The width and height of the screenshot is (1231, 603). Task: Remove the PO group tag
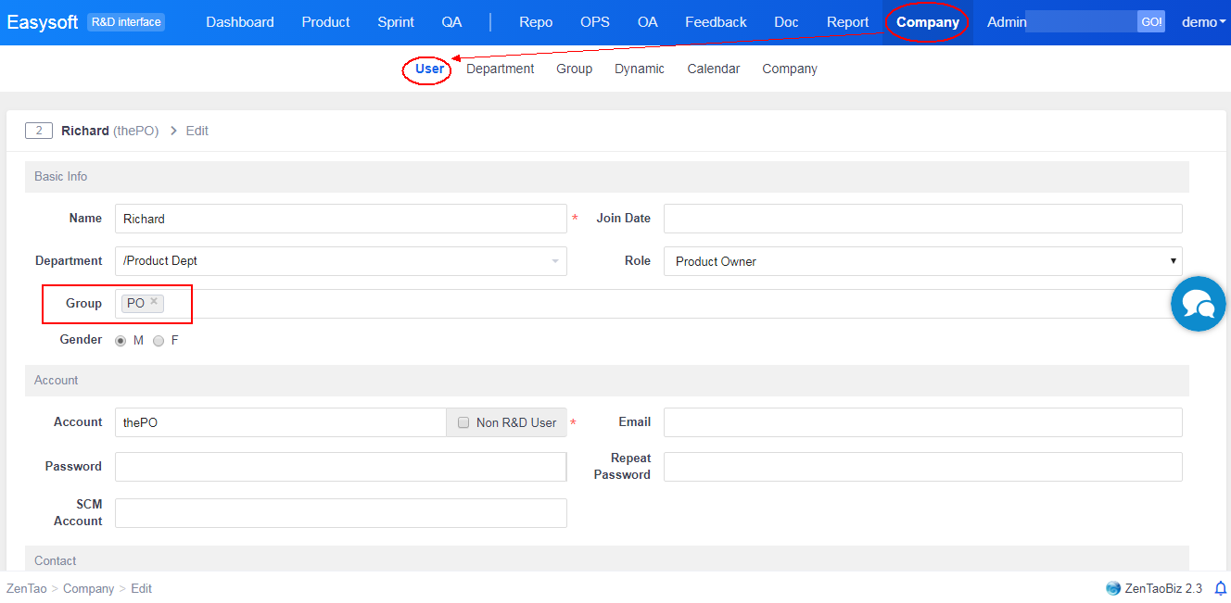[x=154, y=302]
